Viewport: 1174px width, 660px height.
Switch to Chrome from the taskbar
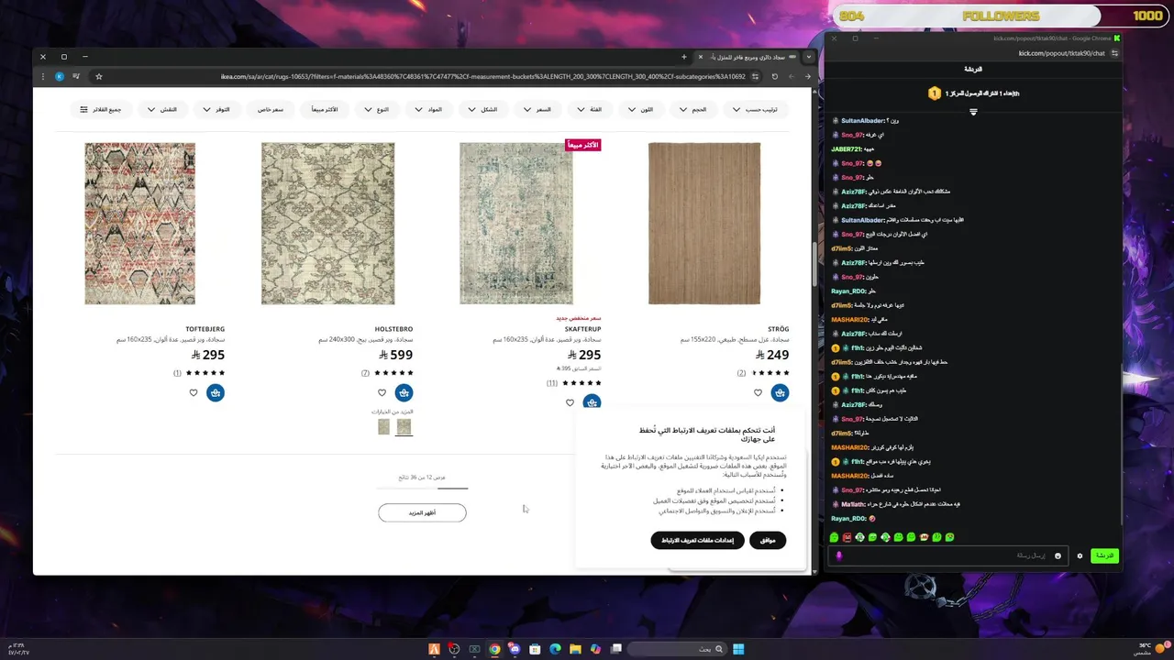point(494,649)
